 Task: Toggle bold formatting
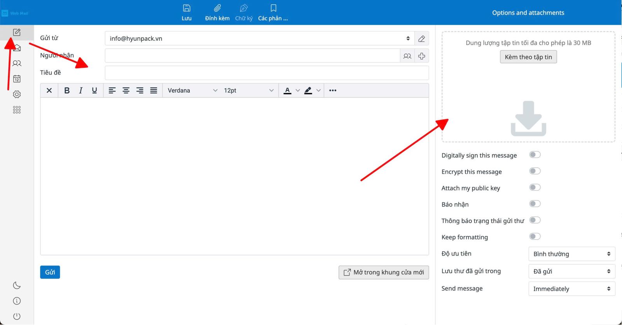click(67, 90)
